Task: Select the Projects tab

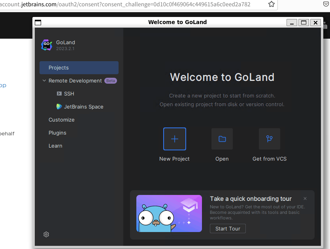Action: (79, 67)
